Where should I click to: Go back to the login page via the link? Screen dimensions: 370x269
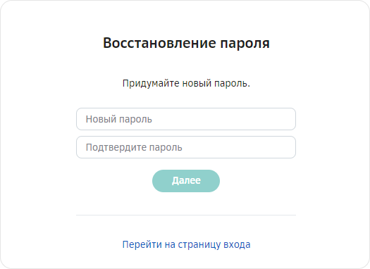point(186,244)
